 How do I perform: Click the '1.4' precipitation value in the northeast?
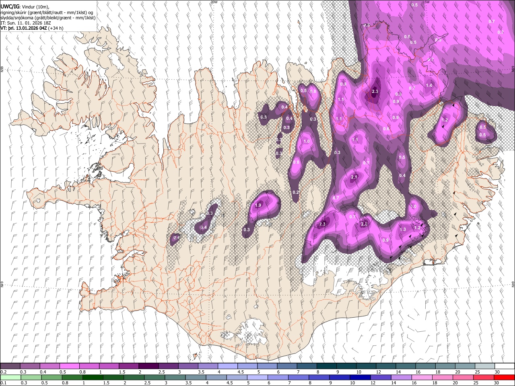point(429,85)
